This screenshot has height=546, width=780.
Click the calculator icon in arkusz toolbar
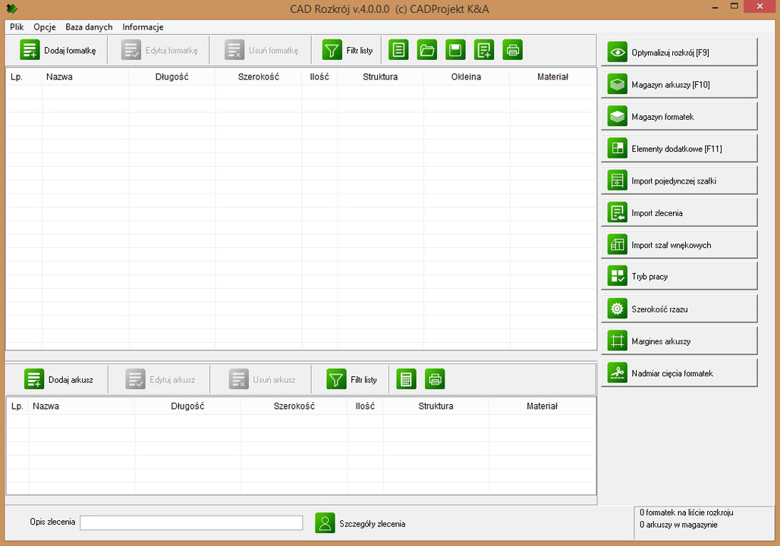tap(406, 379)
